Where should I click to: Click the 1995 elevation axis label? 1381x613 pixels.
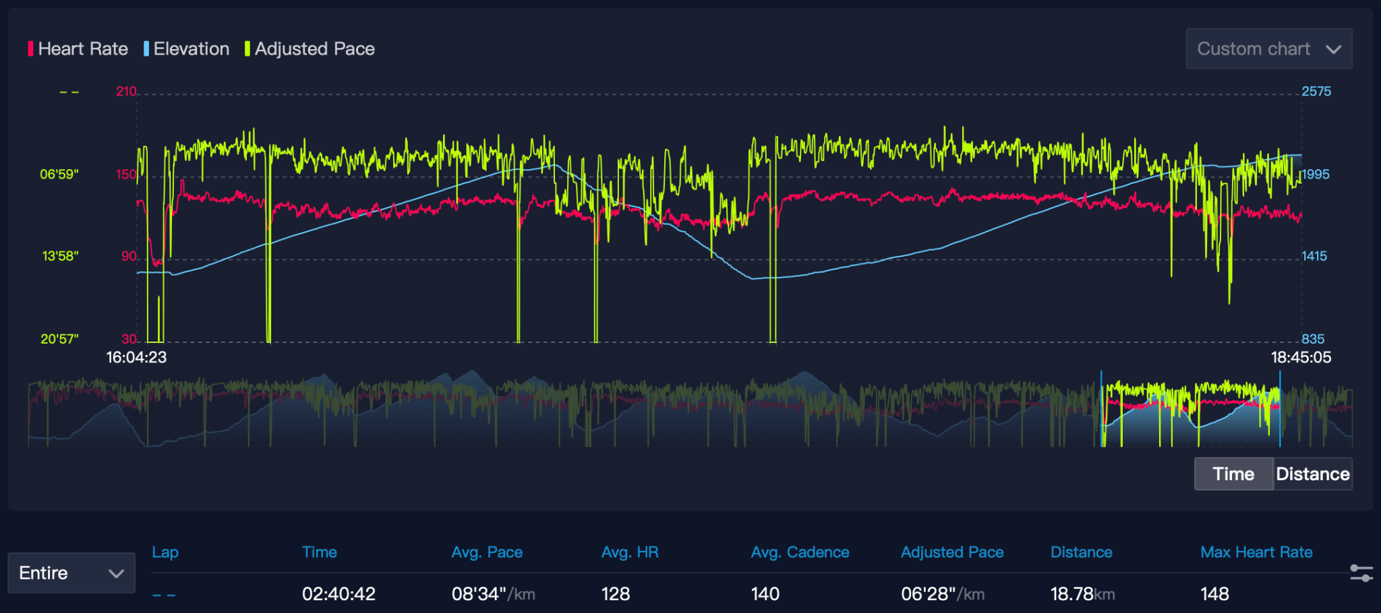(1315, 174)
